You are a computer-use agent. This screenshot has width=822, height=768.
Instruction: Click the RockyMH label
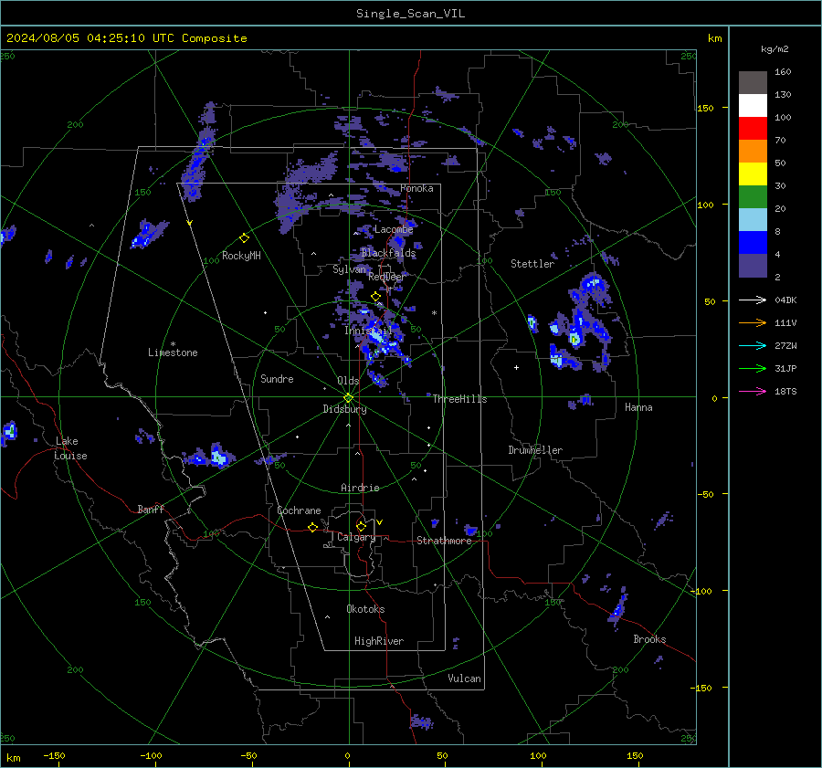[x=241, y=256]
